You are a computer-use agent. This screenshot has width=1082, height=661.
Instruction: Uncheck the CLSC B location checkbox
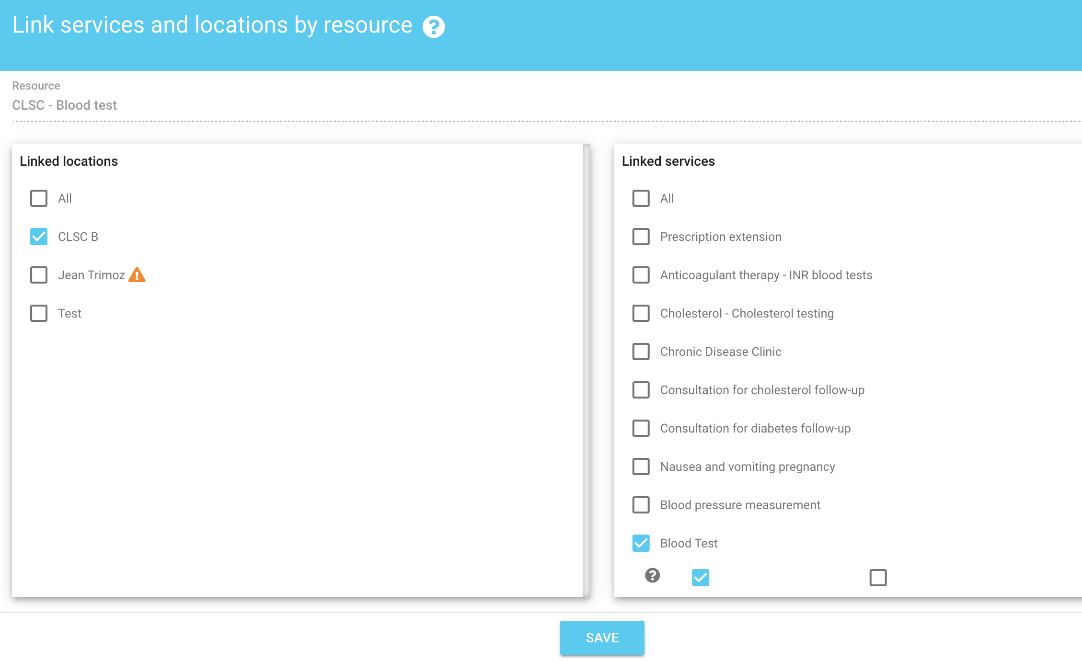coord(39,237)
